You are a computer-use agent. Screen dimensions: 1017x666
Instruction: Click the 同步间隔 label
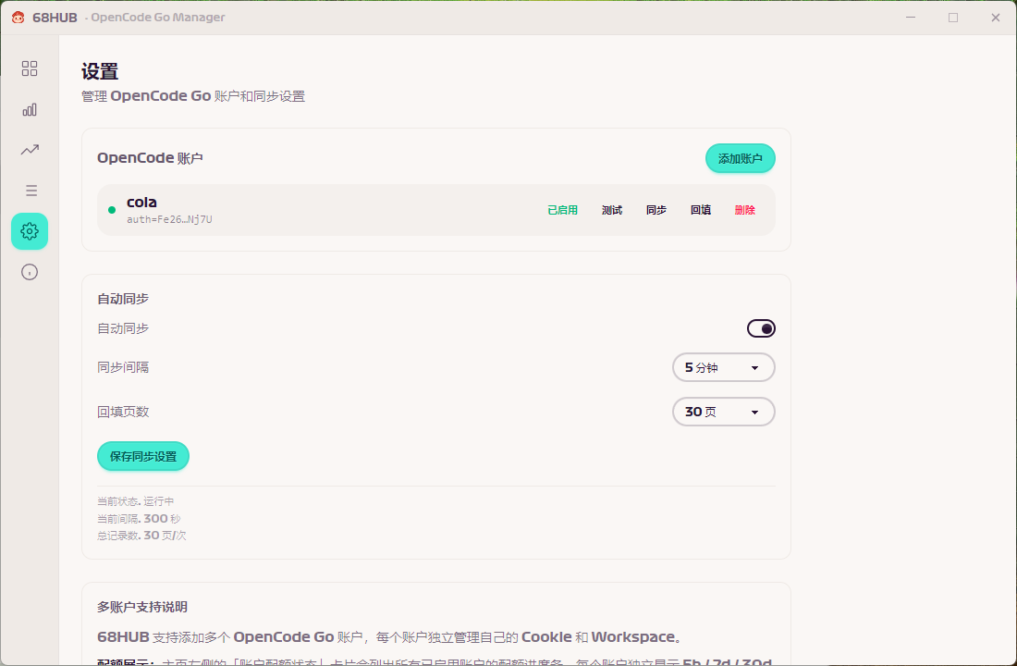123,367
